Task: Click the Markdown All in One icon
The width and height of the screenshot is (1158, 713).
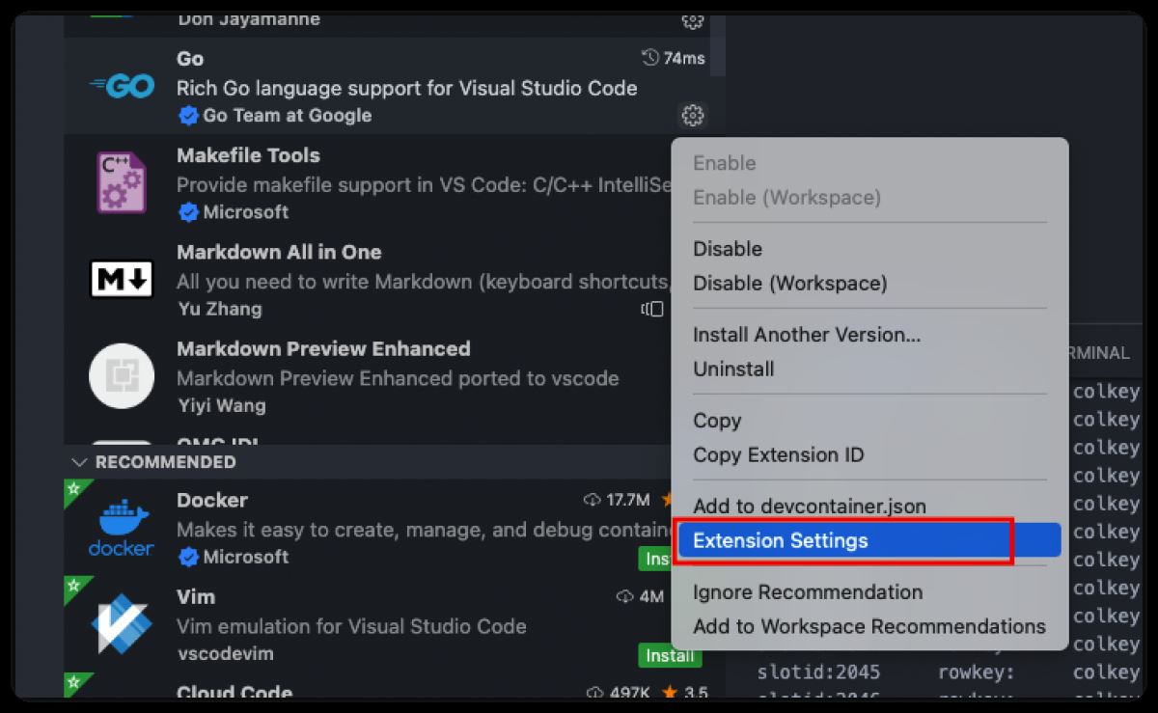Action: tap(122, 280)
